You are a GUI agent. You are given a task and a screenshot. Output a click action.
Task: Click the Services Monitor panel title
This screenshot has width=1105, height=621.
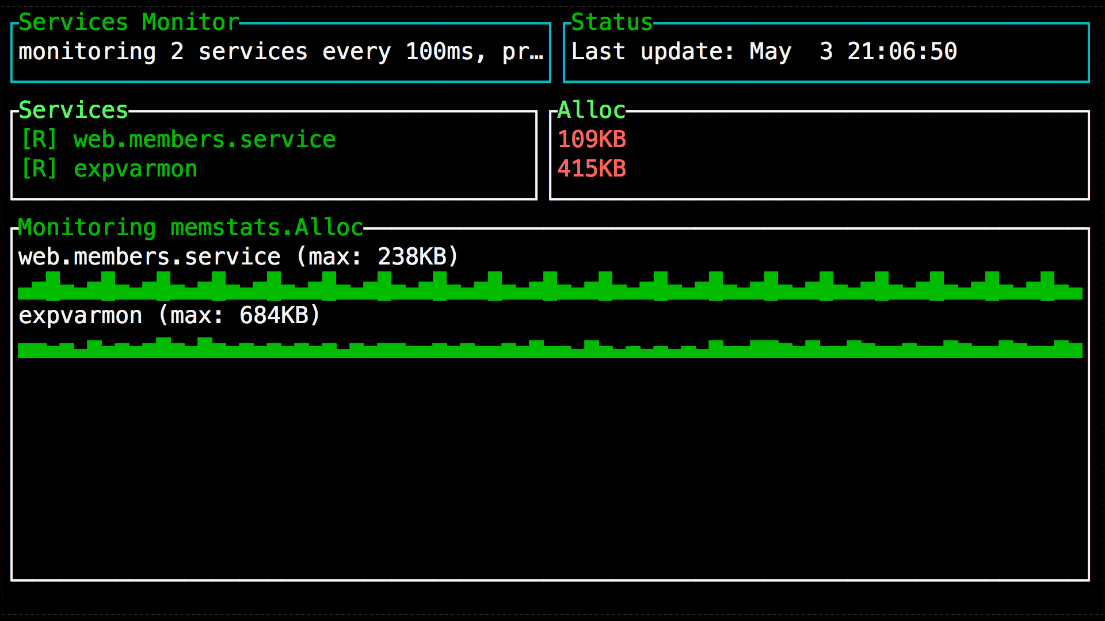(129, 22)
